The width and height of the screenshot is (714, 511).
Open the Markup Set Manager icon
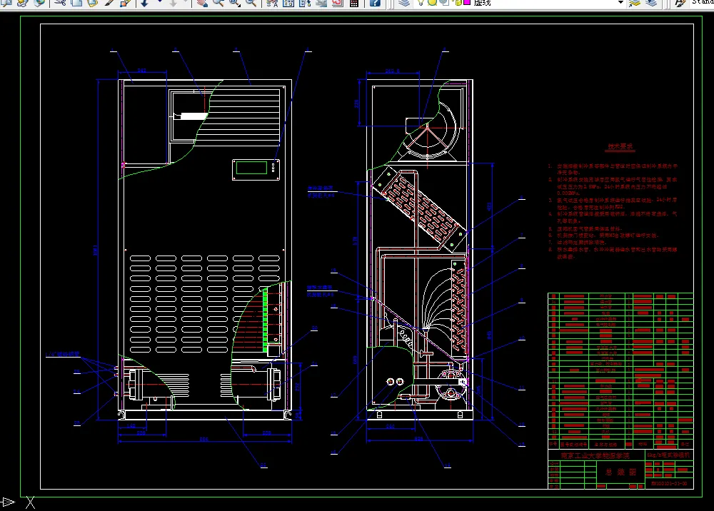point(338,2)
